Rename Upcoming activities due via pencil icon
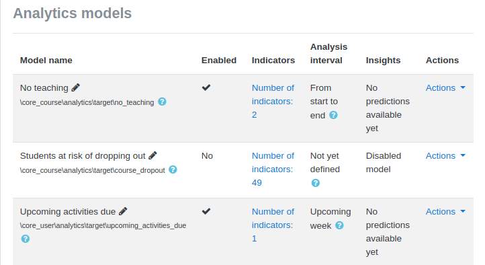The width and height of the screenshot is (485, 265). click(x=123, y=211)
